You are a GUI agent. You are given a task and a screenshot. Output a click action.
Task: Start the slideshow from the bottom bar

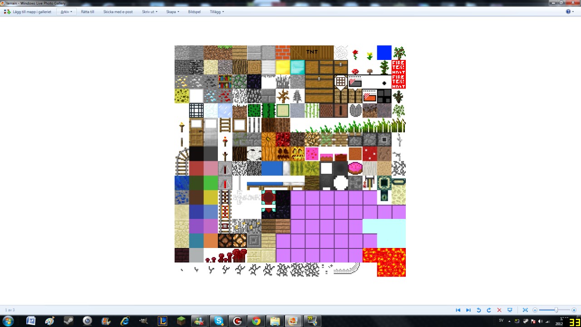click(x=510, y=310)
